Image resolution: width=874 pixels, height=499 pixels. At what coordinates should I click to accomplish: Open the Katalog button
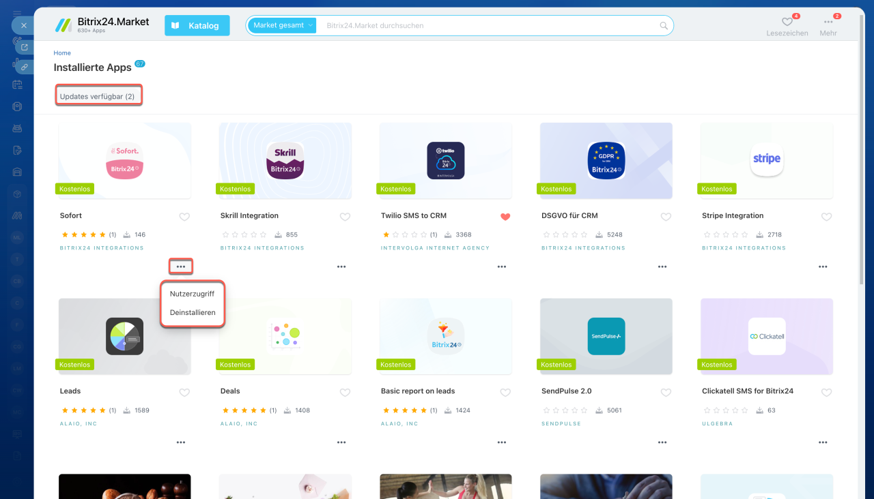pyautogui.click(x=197, y=26)
